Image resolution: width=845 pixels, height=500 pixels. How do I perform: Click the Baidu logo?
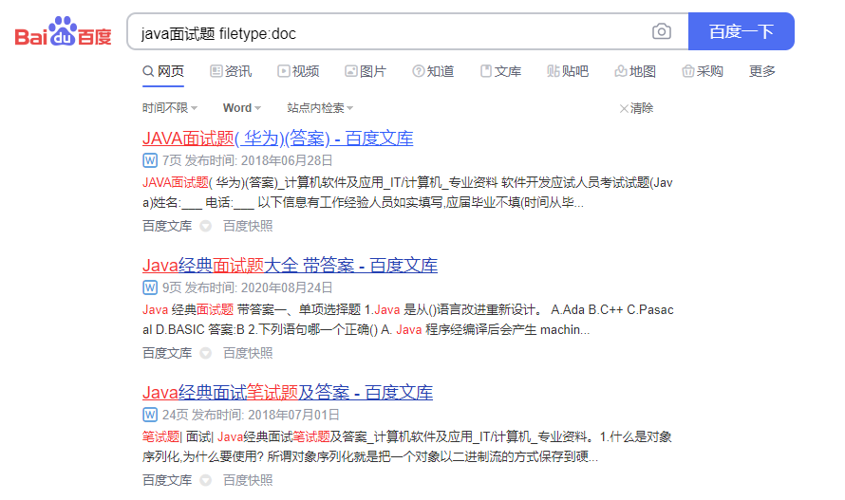63,31
